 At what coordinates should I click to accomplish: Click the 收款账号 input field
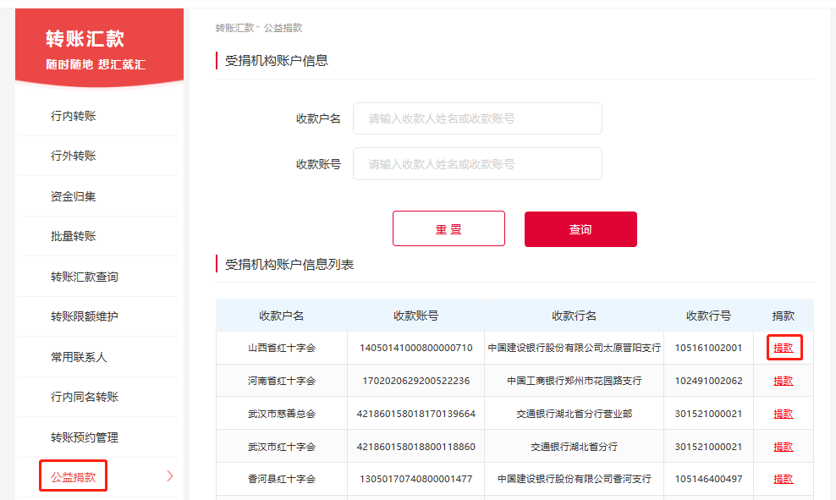point(477,163)
